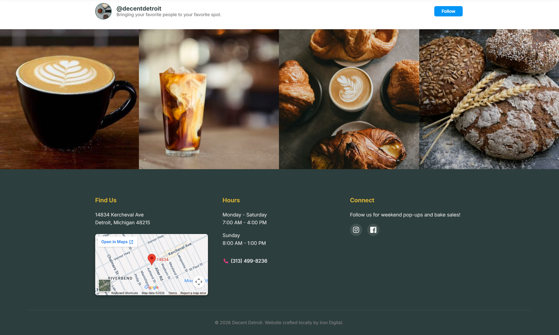Click the pink phone receiver icon
559x335 pixels.
pyautogui.click(x=225, y=261)
